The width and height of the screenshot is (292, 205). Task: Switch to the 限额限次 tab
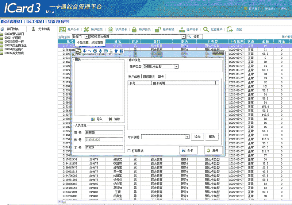point(149,77)
